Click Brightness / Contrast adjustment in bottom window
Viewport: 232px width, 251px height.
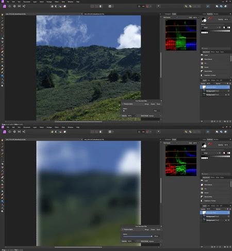tap(210, 201)
